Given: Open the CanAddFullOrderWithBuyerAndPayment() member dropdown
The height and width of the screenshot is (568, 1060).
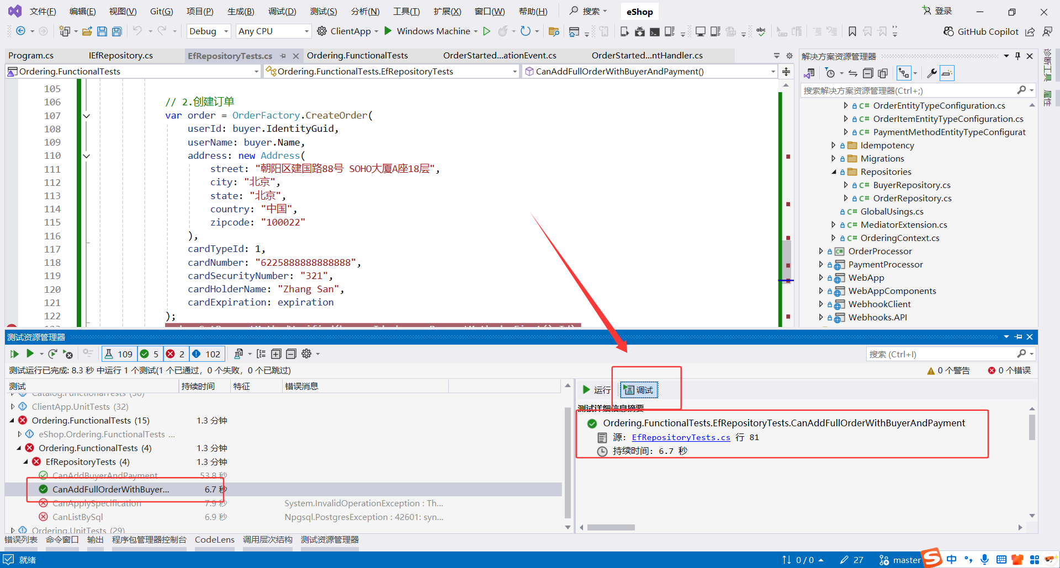Looking at the screenshot, I should [649, 72].
